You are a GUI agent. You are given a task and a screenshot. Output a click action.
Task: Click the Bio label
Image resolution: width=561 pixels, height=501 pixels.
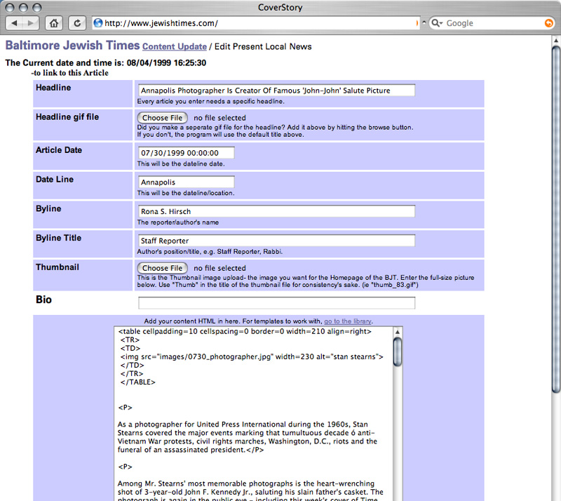coord(43,300)
